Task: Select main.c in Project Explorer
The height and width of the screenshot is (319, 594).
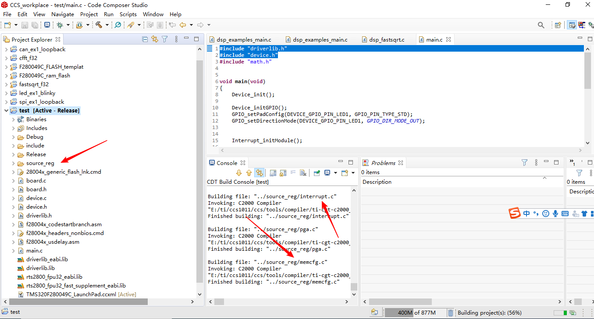Action: [x=34, y=251]
